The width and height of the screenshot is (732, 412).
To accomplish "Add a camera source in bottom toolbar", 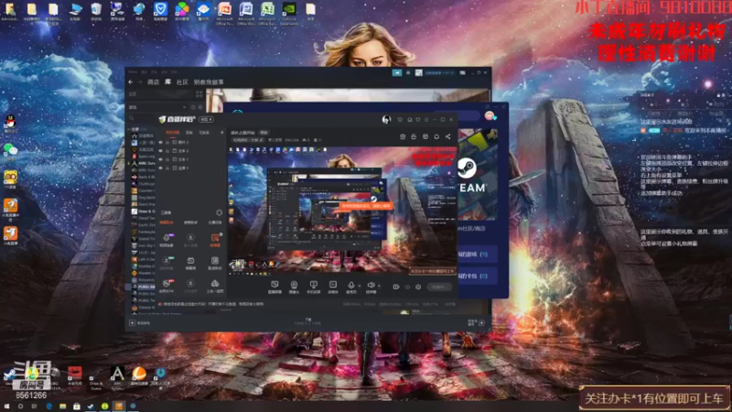I will tap(294, 287).
